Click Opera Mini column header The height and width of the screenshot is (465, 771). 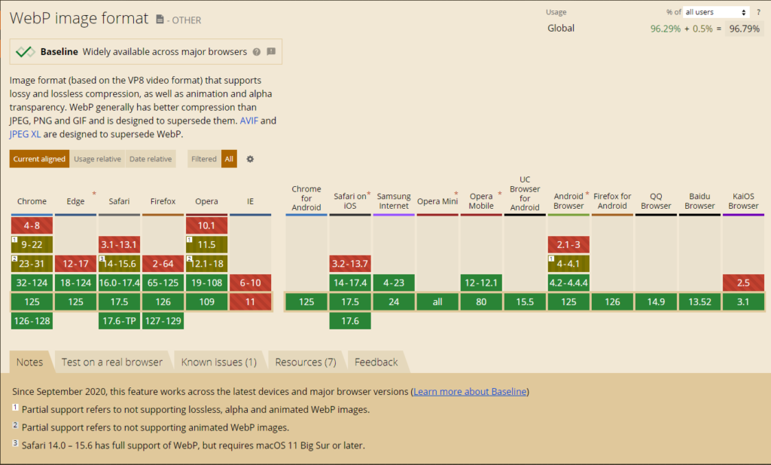(437, 201)
